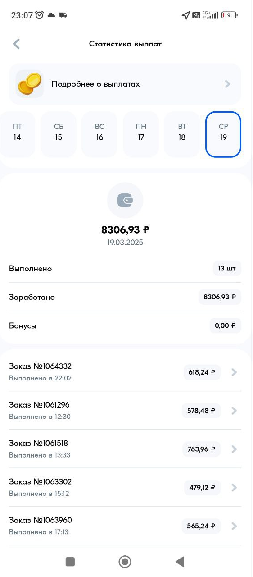The image size is (253, 577).
Task: Open Заказ №1061296 entry
Action: coord(125,410)
